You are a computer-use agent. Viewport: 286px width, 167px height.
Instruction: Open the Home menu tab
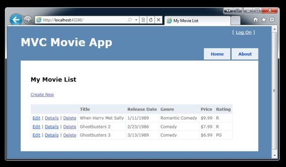point(217,54)
